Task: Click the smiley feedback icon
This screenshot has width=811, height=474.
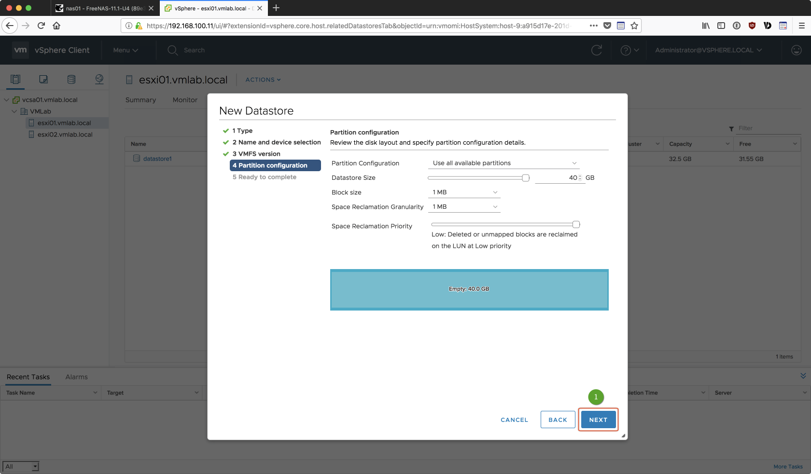Action: pos(797,50)
